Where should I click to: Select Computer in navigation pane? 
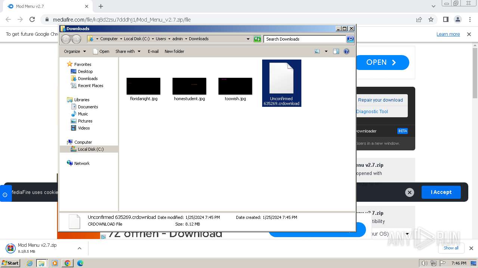[x=83, y=142]
